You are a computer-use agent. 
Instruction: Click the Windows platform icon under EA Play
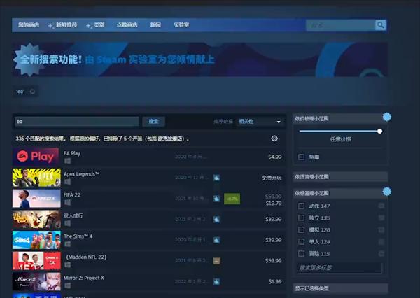[x=67, y=161]
